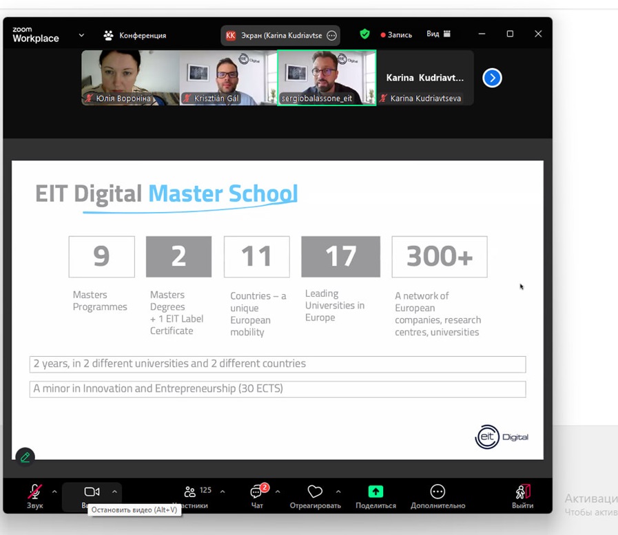Click the '2' Masters Degrees box
618x535 pixels.
point(178,257)
